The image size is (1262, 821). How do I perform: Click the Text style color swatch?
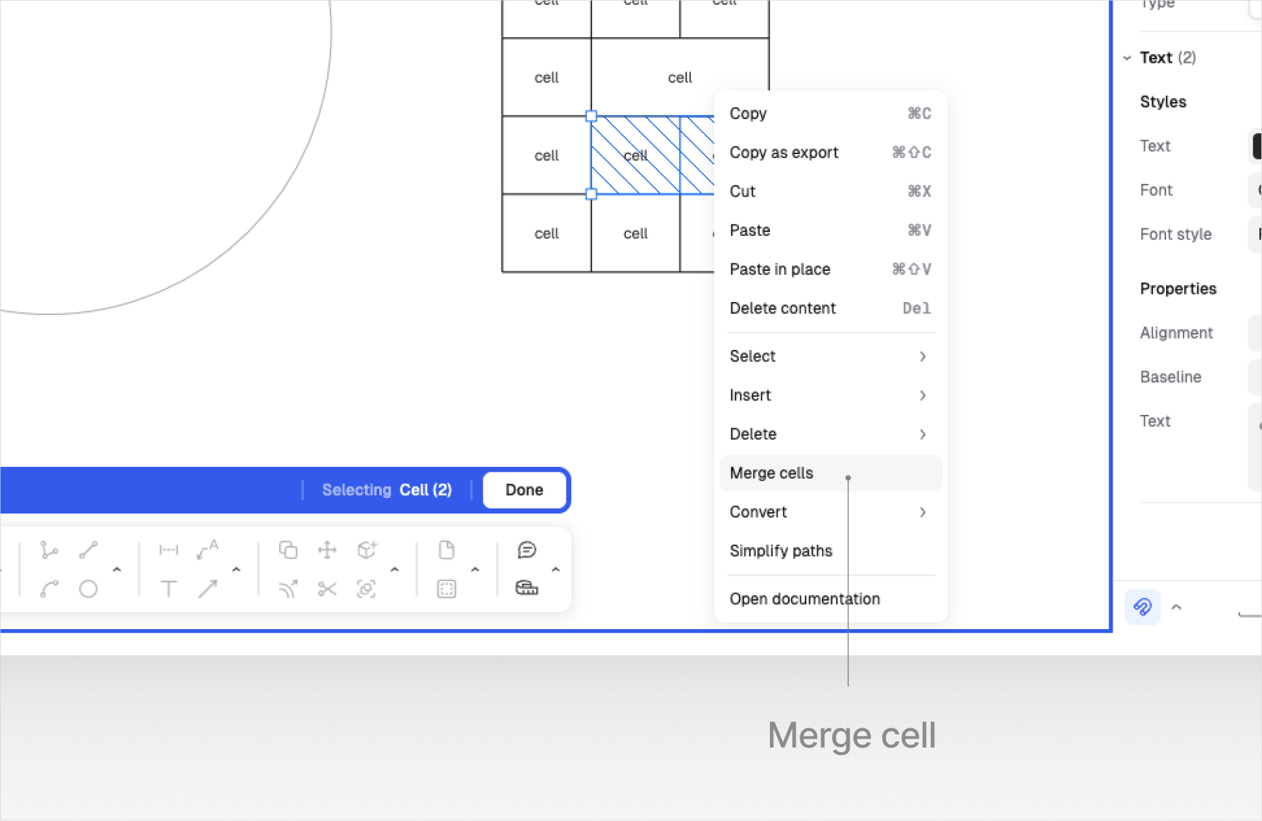[x=1256, y=146]
